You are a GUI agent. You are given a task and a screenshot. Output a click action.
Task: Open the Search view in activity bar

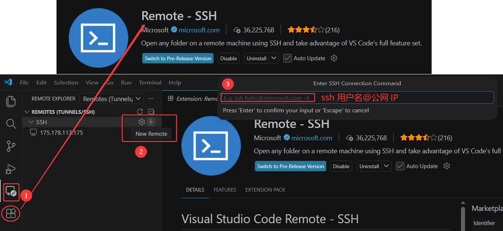click(x=11, y=124)
